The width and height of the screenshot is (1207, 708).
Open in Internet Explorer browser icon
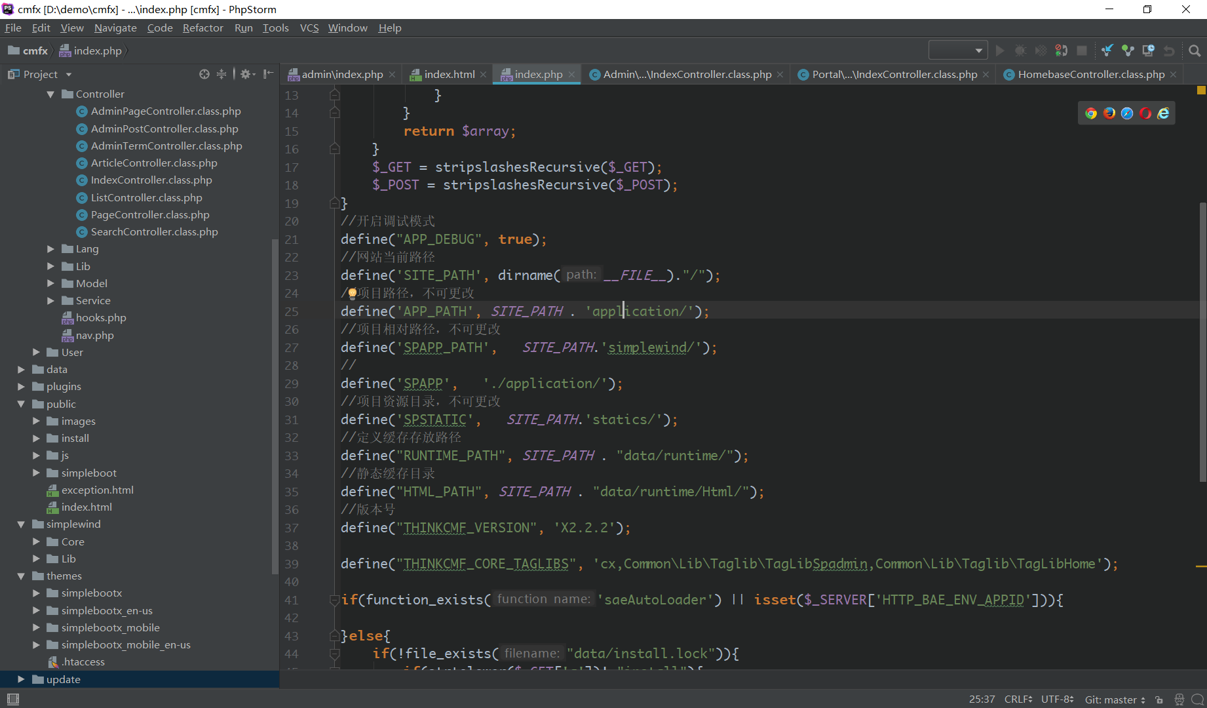click(x=1163, y=113)
